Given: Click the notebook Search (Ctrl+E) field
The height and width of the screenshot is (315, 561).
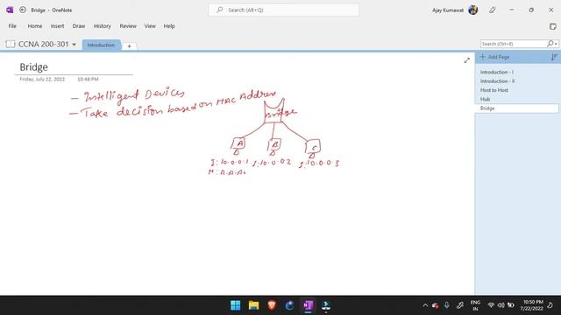Looking at the screenshot, I should 513,44.
